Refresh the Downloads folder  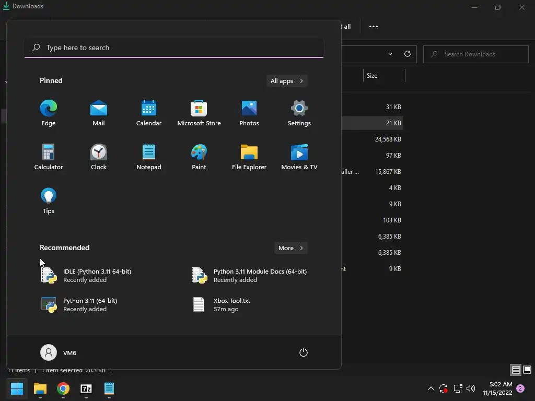pos(408,54)
